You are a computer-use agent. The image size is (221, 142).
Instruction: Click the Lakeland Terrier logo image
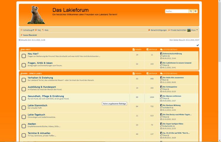point(36,15)
